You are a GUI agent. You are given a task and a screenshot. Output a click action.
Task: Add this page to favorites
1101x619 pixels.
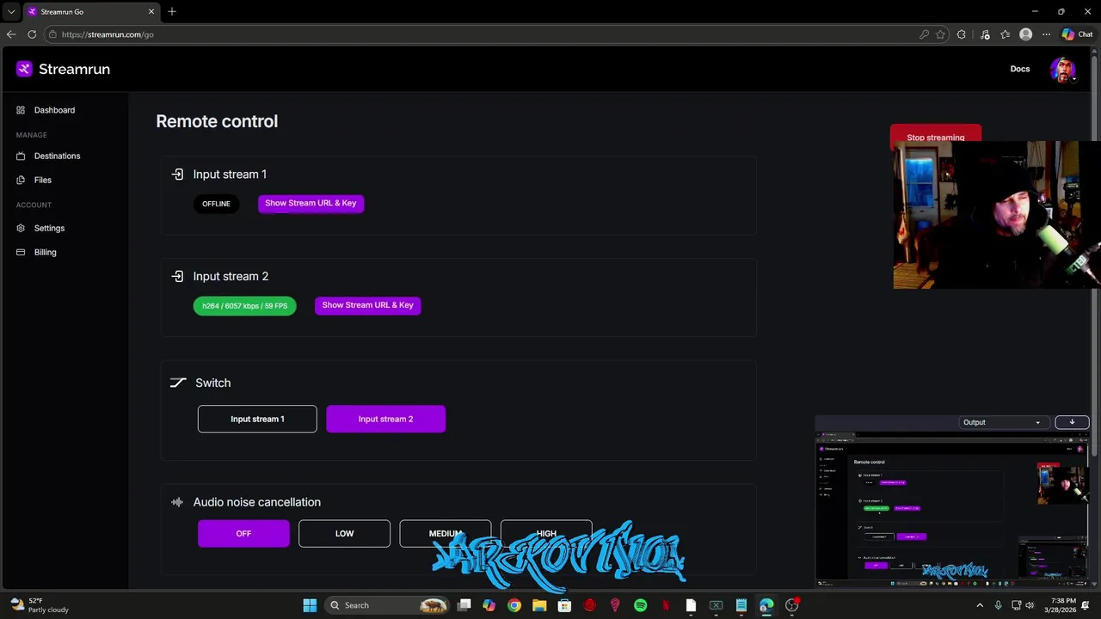click(940, 34)
